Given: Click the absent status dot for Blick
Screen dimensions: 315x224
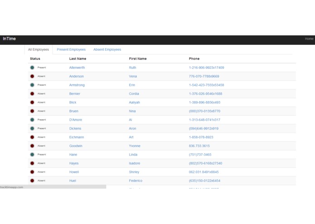Looking at the screenshot, I should click(32, 102).
